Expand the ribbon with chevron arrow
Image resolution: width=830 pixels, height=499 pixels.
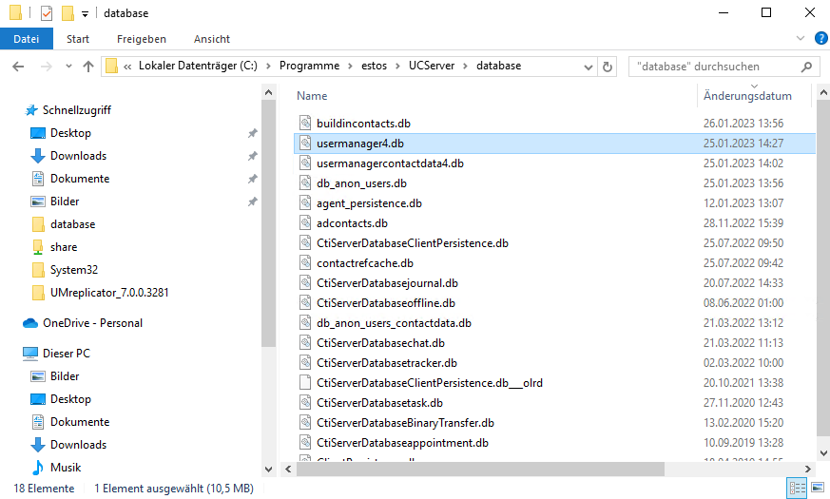pos(801,39)
